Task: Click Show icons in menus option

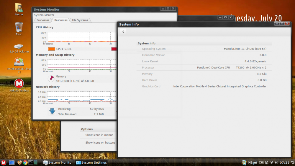Action: [x=99, y=135]
